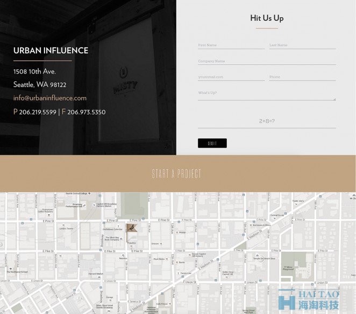Click the Phone input field
Viewport: 356px width, 314px height.
coord(302,77)
